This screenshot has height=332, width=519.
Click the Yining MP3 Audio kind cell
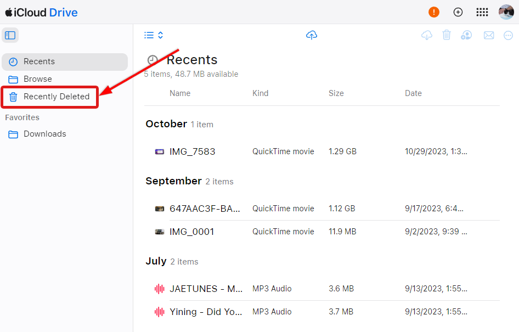(272, 312)
